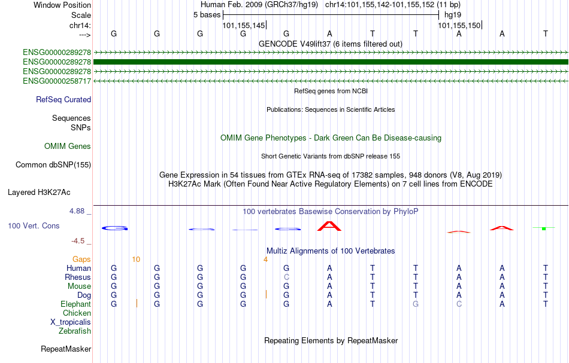Click the orange gap count 10
This screenshot has height=363, width=569.
click(x=136, y=259)
